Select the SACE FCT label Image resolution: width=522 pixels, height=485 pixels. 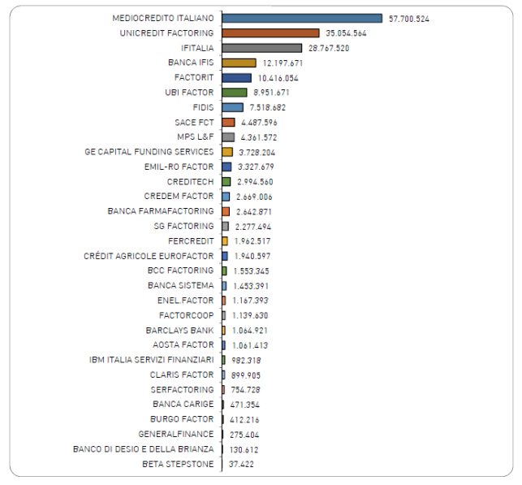194,122
